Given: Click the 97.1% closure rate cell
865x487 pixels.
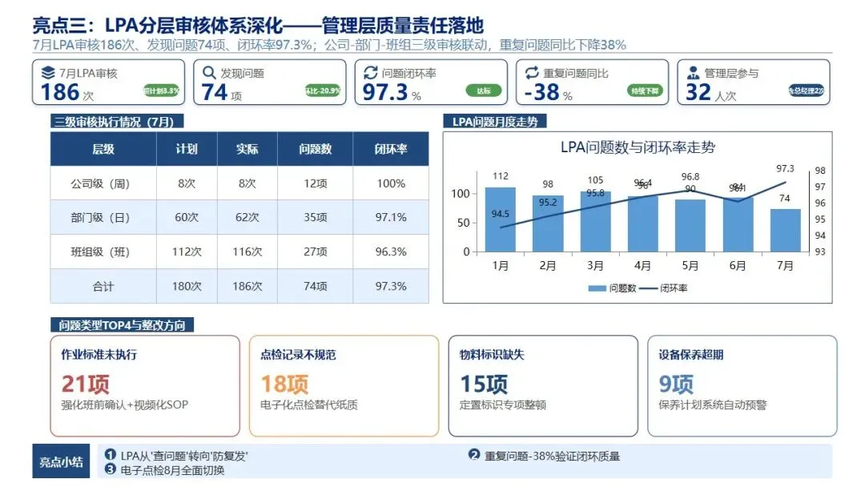Looking at the screenshot, I should pos(391,217).
